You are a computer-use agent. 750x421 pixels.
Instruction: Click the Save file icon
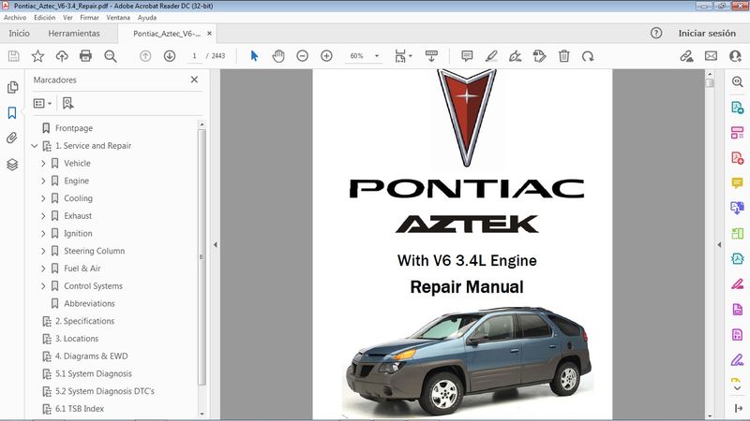(x=14, y=56)
